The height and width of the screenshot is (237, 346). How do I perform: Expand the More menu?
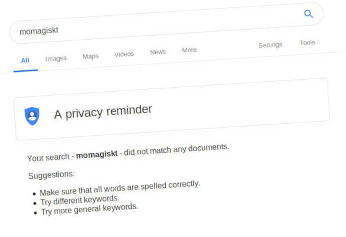[189, 50]
